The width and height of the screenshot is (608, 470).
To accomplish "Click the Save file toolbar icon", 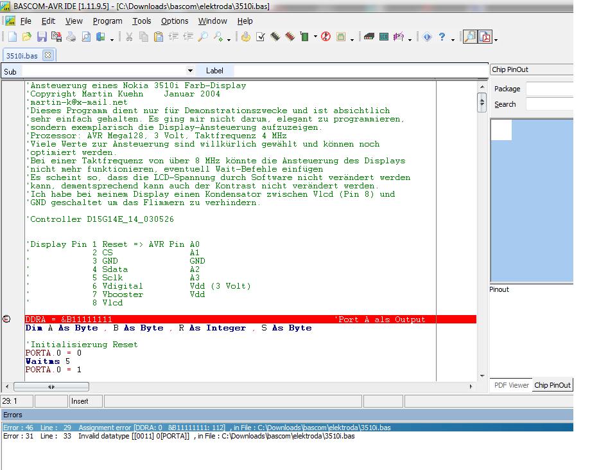I will (x=41, y=37).
